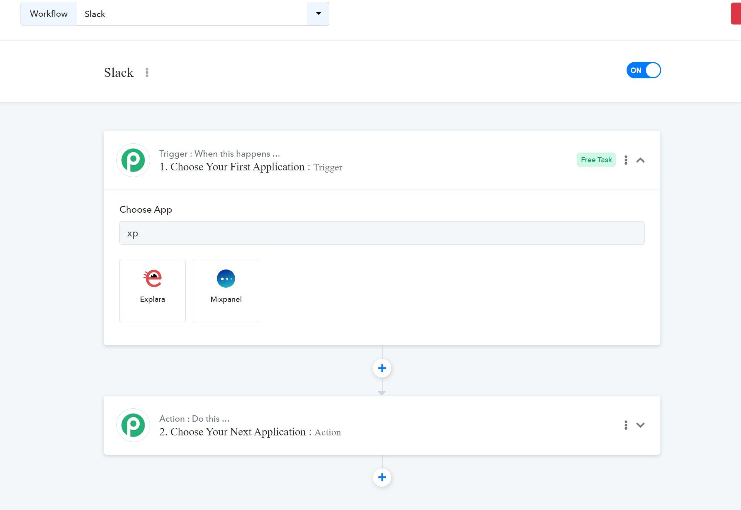Add a step between trigger and action
741x510 pixels.
coord(382,368)
